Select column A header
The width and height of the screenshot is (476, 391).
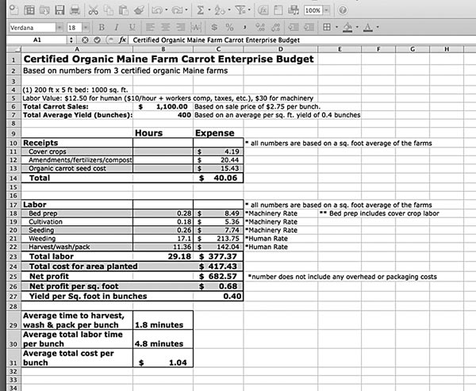click(x=77, y=49)
